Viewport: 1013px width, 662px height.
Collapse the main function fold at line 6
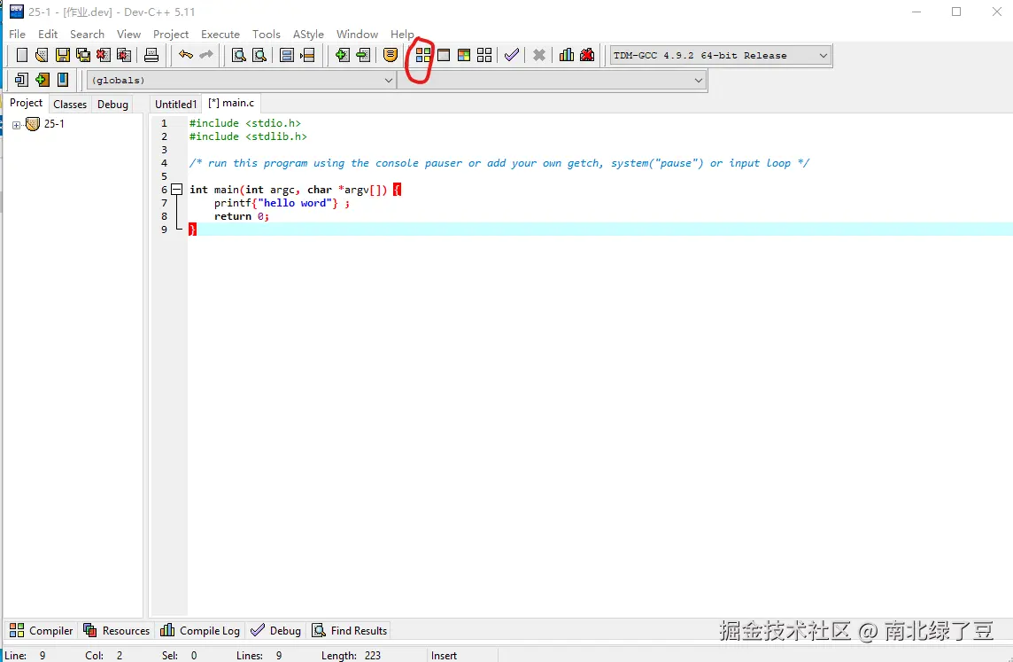176,190
